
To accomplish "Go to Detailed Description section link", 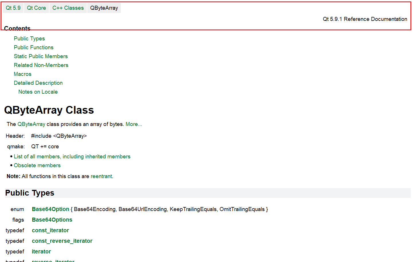I will 38,83.
